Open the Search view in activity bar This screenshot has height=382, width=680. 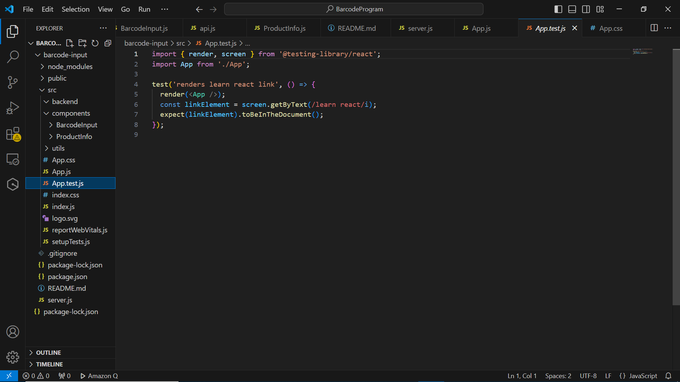click(x=13, y=57)
